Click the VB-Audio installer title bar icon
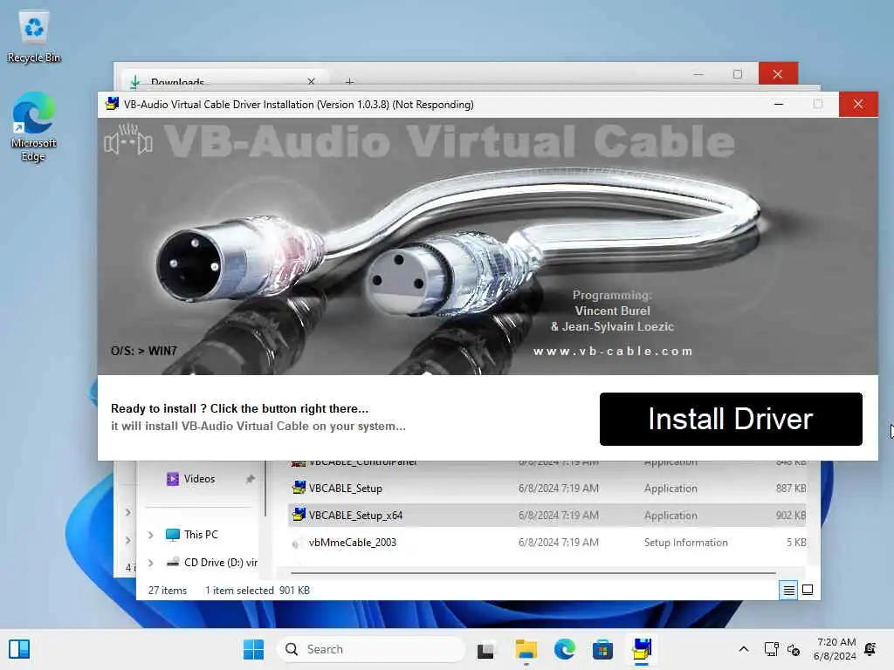This screenshot has height=670, width=894. click(112, 105)
